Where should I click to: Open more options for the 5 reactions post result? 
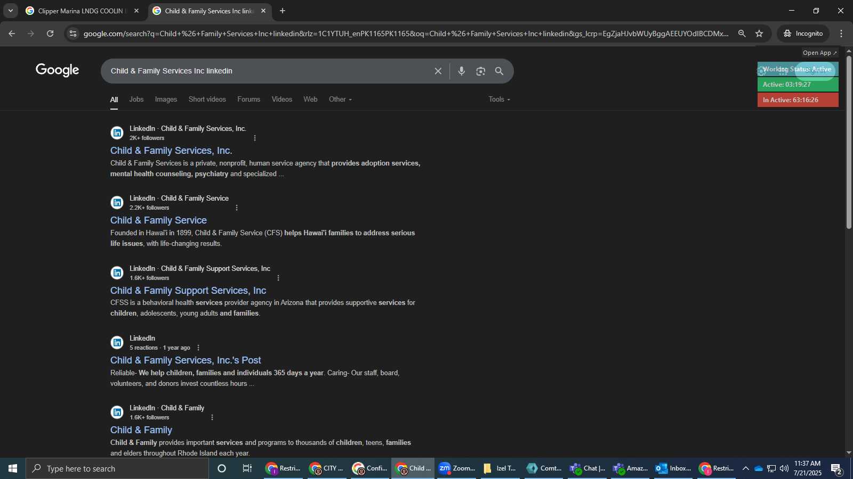coord(198,348)
